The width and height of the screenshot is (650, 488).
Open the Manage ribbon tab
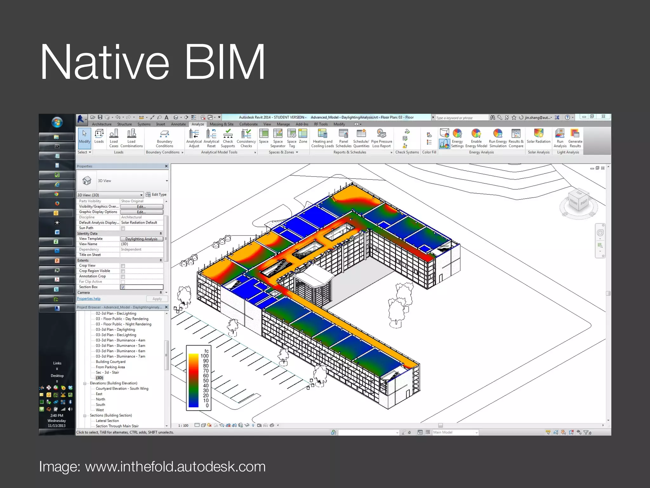(283, 124)
